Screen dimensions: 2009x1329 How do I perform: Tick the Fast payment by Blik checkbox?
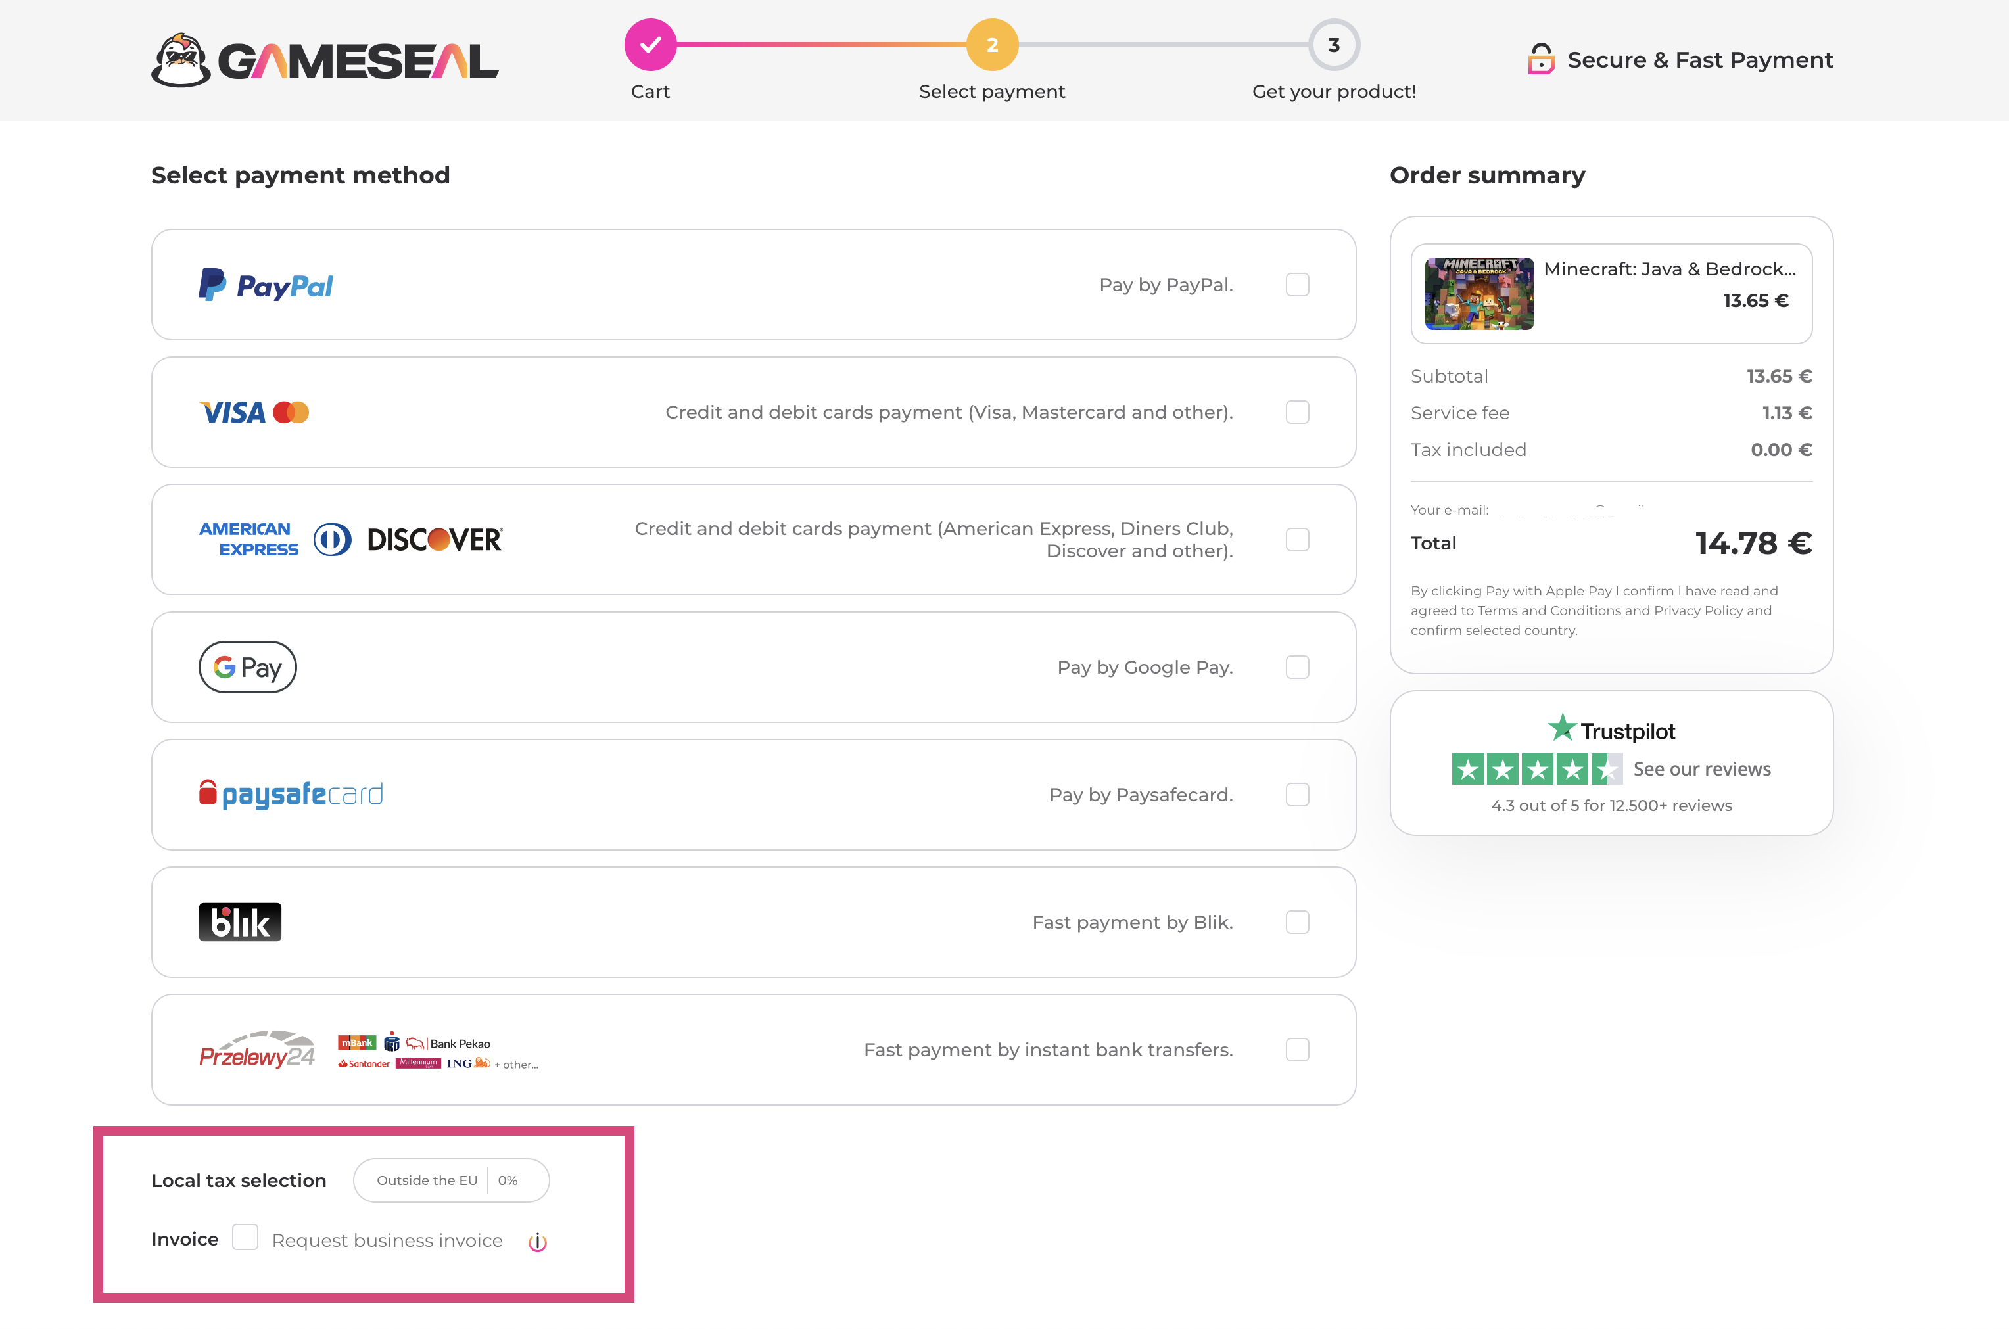click(x=1297, y=922)
